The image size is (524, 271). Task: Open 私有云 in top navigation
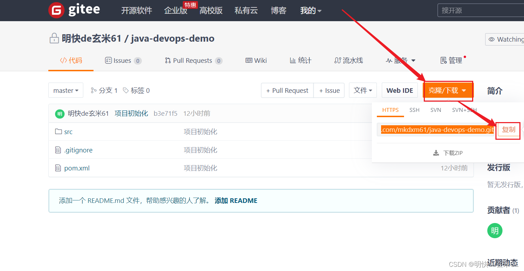click(x=246, y=11)
